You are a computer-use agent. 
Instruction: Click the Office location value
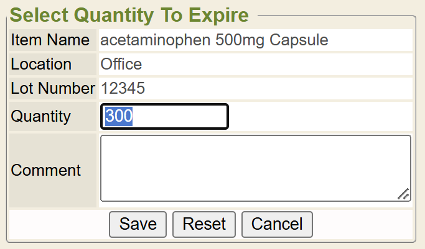pos(121,64)
